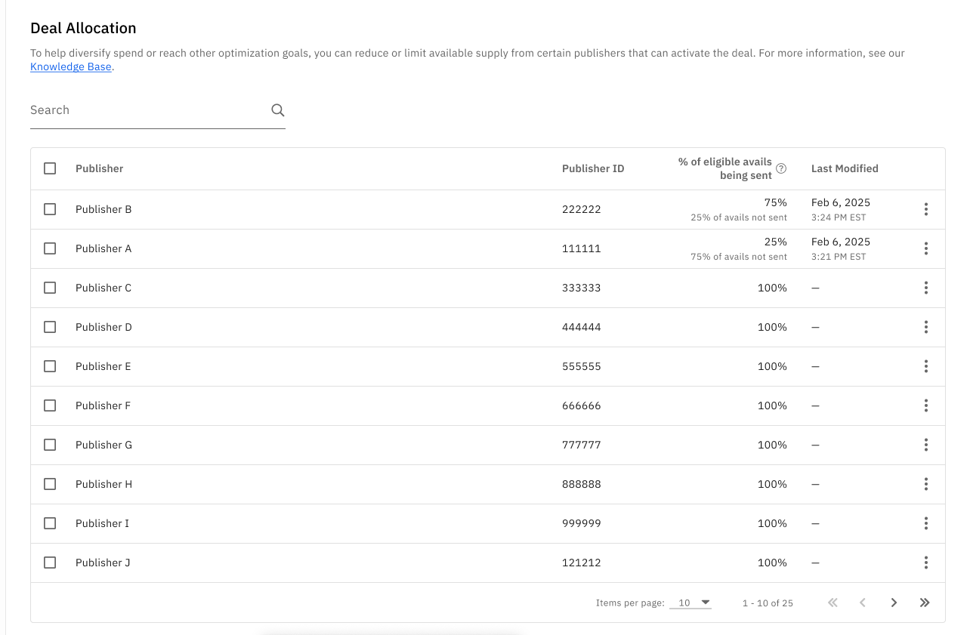The image size is (970, 635).
Task: Sort by the Publisher column header
Action: pyautogui.click(x=99, y=168)
